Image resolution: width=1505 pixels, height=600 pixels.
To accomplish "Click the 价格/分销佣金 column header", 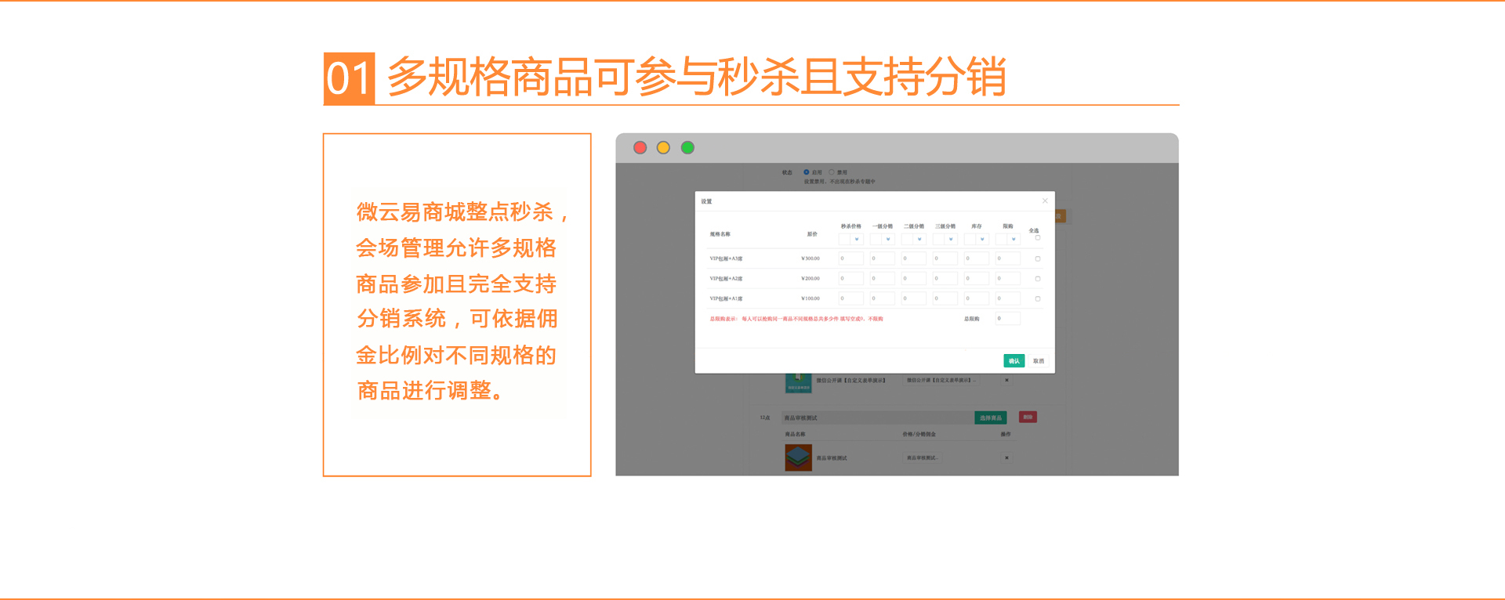I will (919, 434).
